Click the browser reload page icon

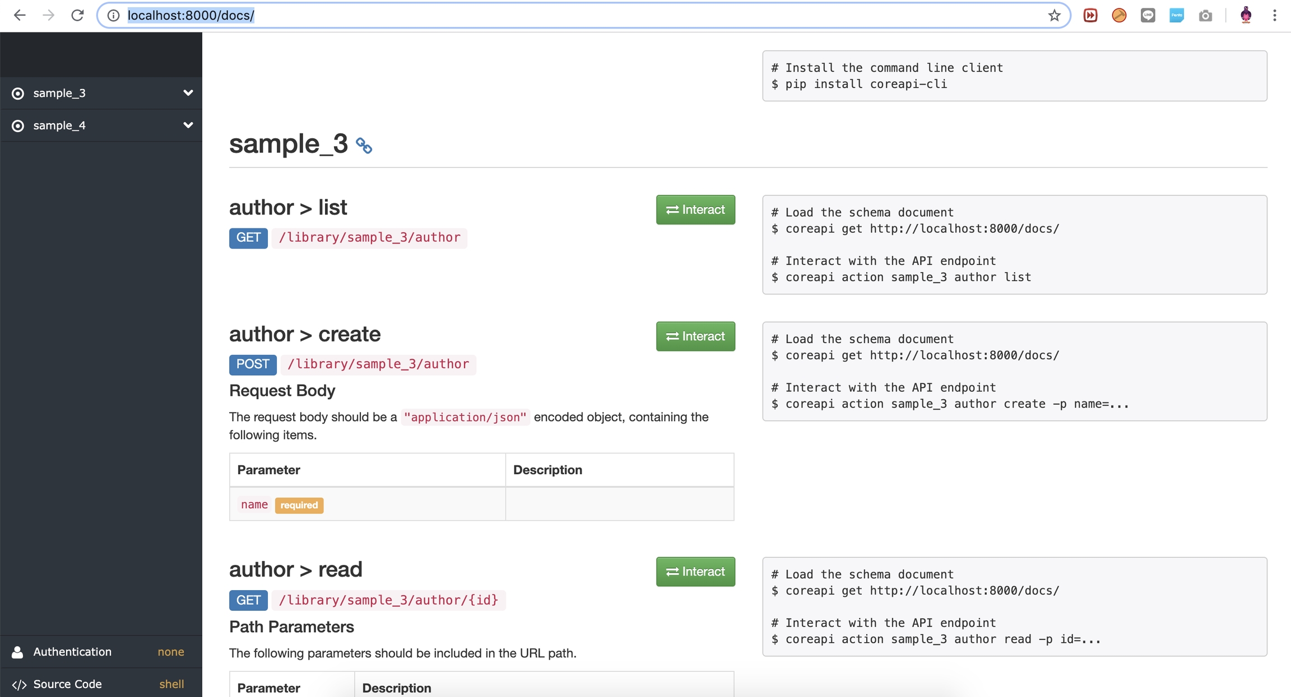(77, 15)
